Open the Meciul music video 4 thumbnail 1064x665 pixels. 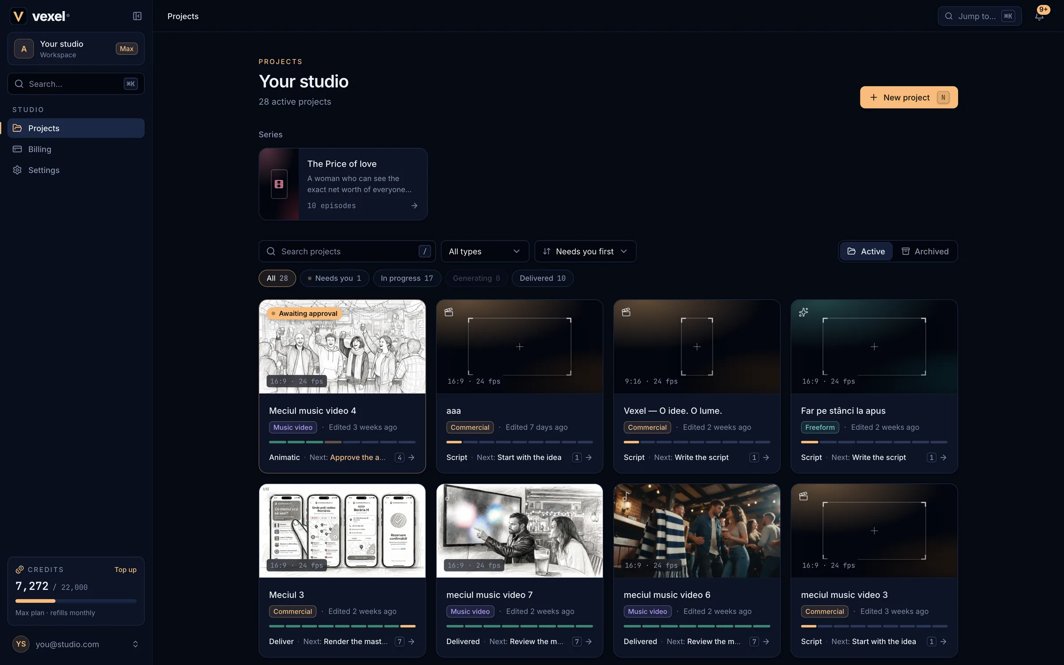[342, 347]
